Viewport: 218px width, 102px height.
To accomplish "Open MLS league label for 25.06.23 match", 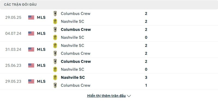I will tap(41, 65).
